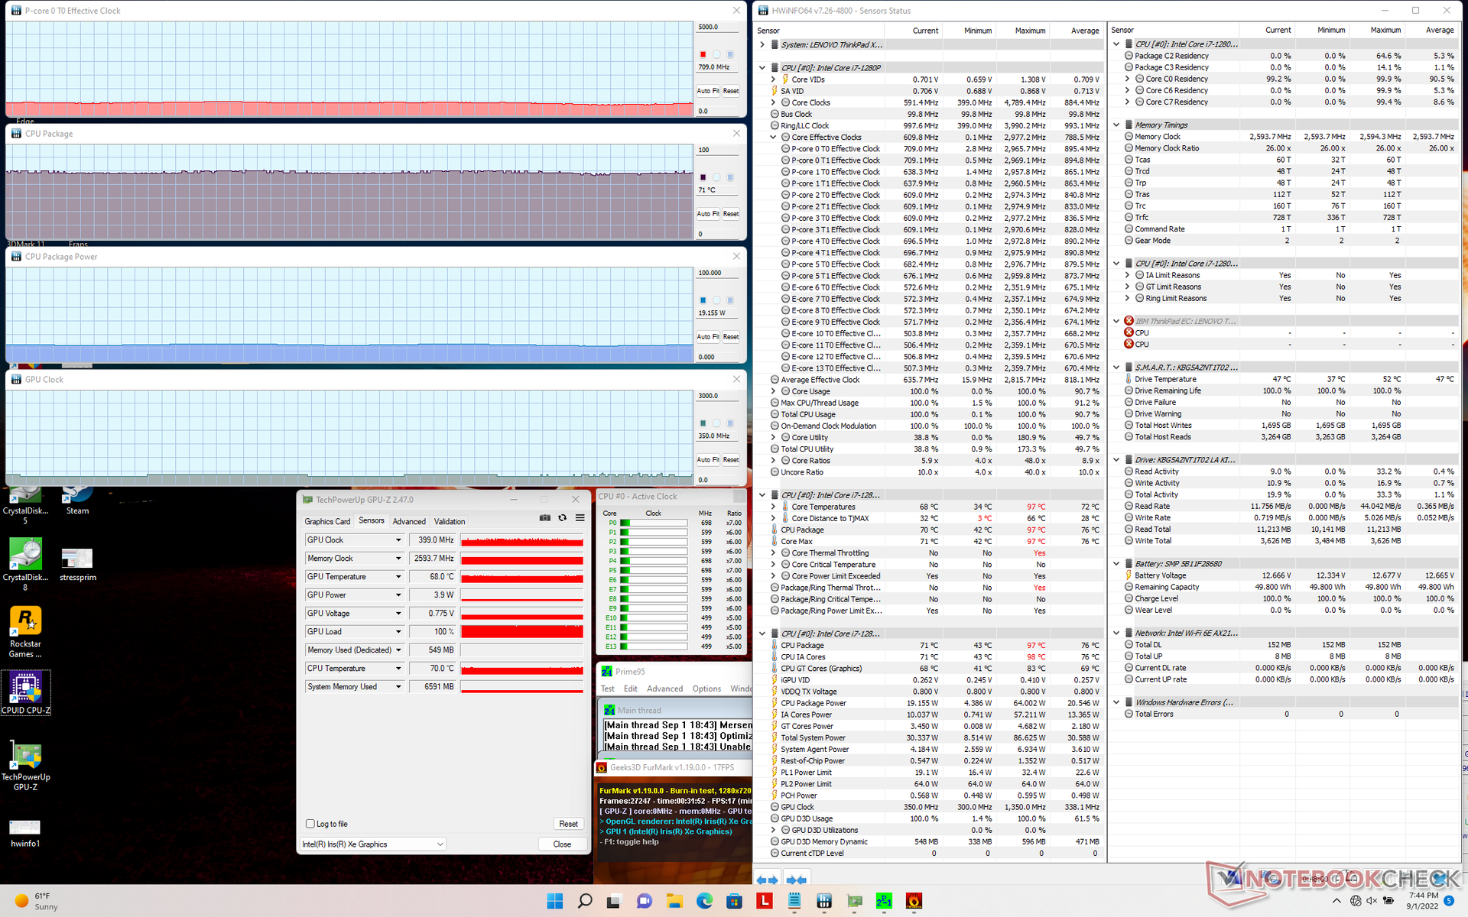Open the GPU-Z hamburger menu

[x=580, y=518]
